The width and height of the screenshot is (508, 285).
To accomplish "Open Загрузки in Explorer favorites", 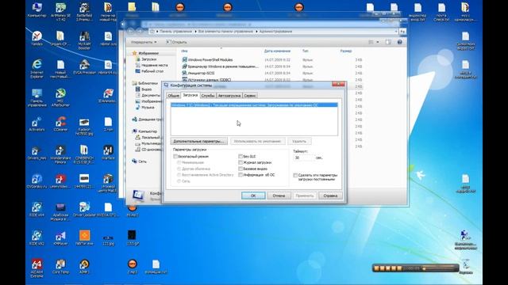I will point(146,59).
